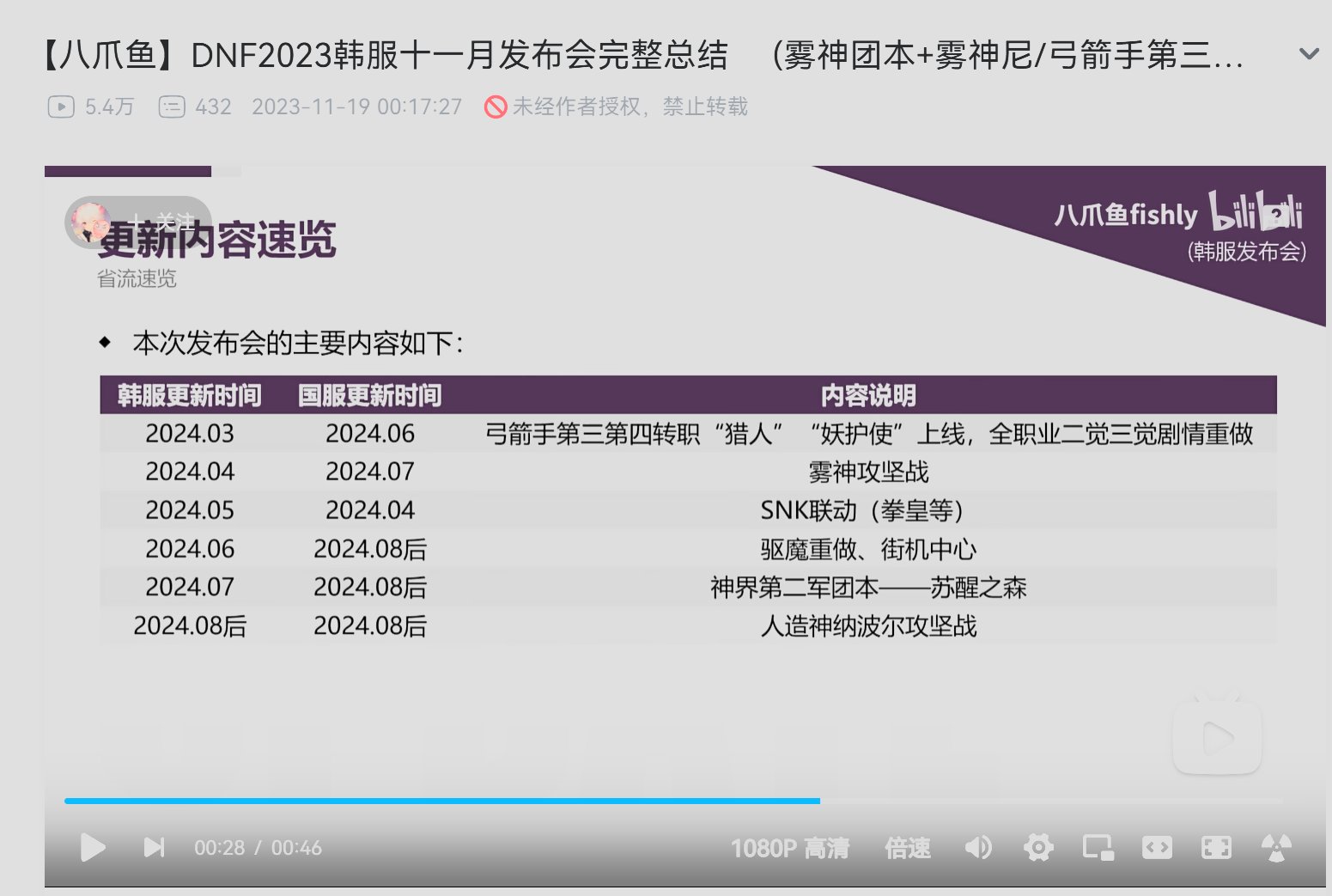This screenshot has width=1332, height=896.
Task: Click the 国服更新时间 column header
Action: tap(370, 395)
